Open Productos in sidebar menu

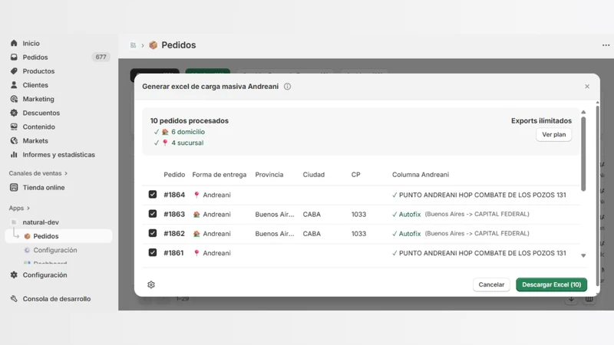(x=38, y=71)
